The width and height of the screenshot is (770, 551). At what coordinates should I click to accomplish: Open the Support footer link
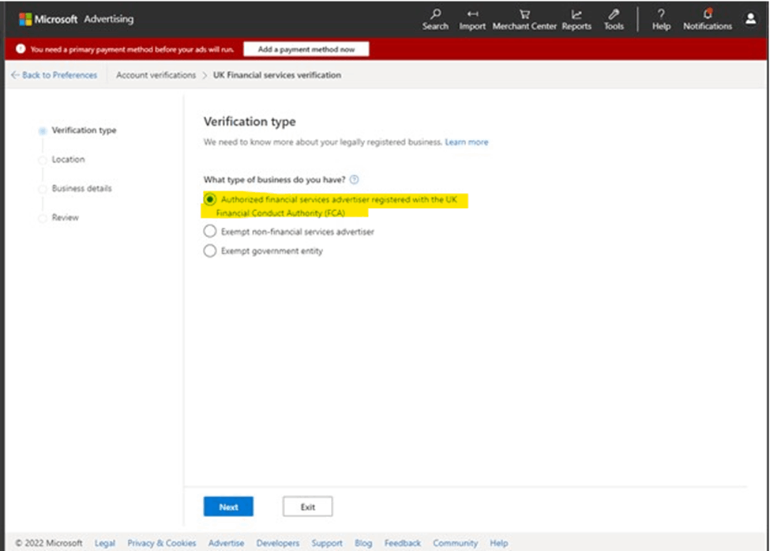pyautogui.click(x=327, y=543)
